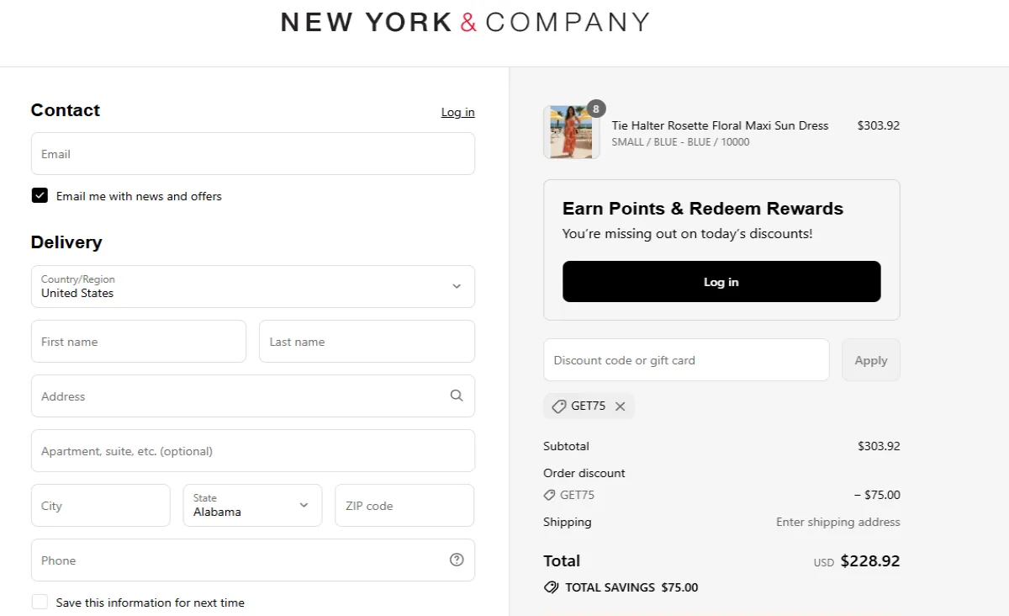Open the Log in link beside Contact
This screenshot has width=1009, height=616.
coord(457,112)
